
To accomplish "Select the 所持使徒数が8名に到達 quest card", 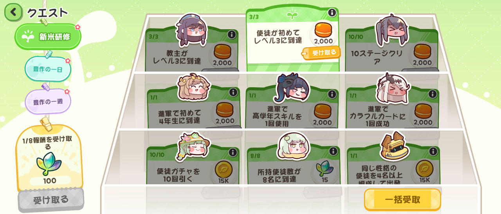I will (294, 166).
